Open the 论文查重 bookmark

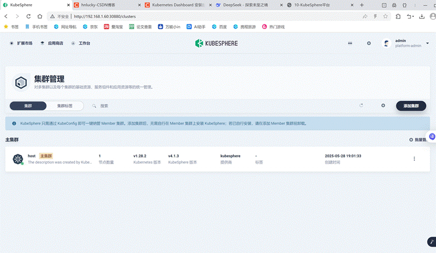tap(141, 27)
